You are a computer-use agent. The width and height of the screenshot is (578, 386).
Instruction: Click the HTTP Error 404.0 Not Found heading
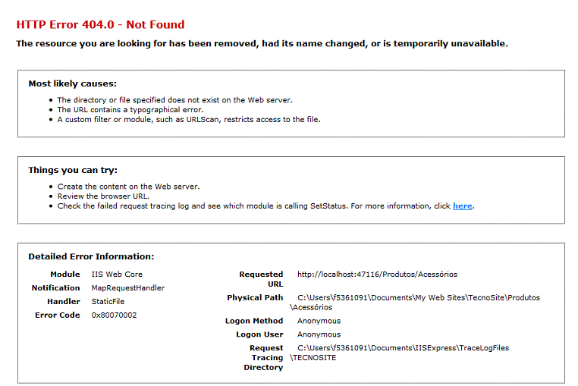pyautogui.click(x=100, y=24)
